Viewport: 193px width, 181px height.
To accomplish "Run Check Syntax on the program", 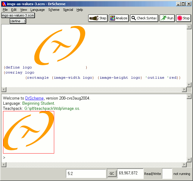I will (144, 18).
